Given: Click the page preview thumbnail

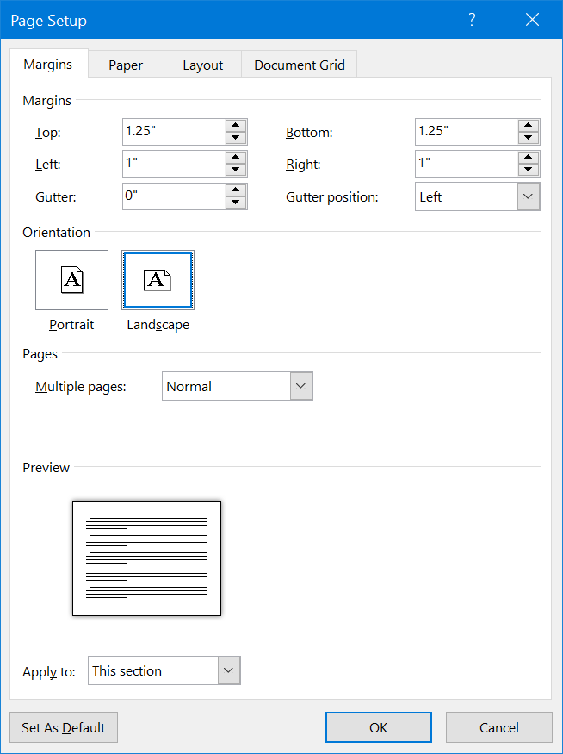Looking at the screenshot, I should click(x=146, y=558).
